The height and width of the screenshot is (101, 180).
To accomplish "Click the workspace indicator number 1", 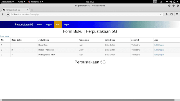I will [155, 2].
